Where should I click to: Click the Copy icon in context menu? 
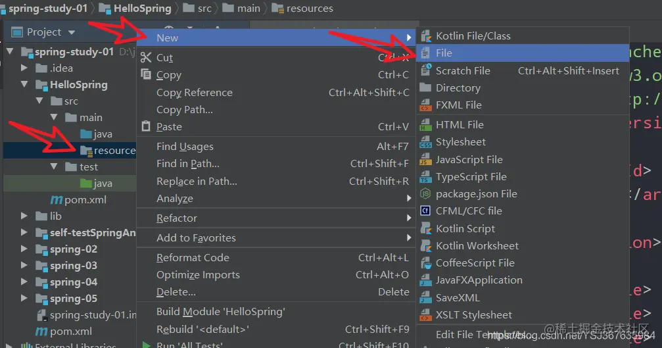point(146,75)
